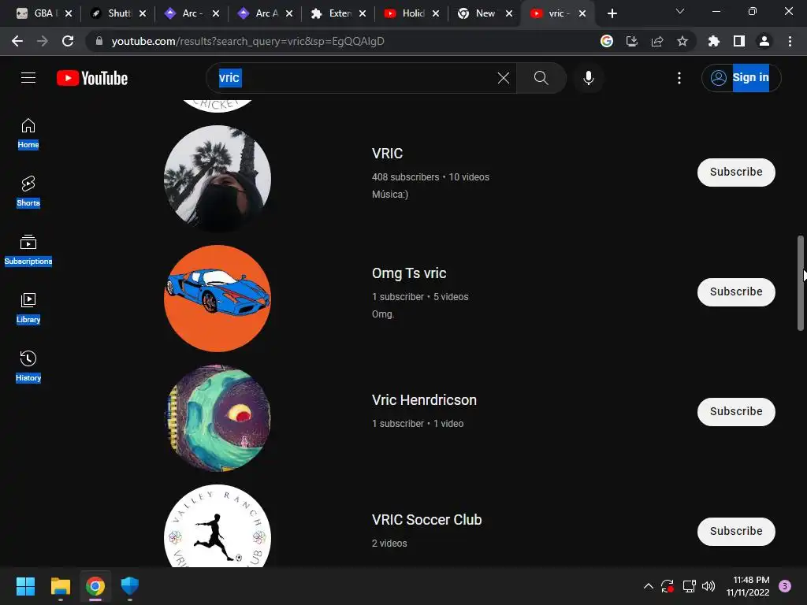
Task: Toggle Chrome side panel
Action: click(x=739, y=41)
